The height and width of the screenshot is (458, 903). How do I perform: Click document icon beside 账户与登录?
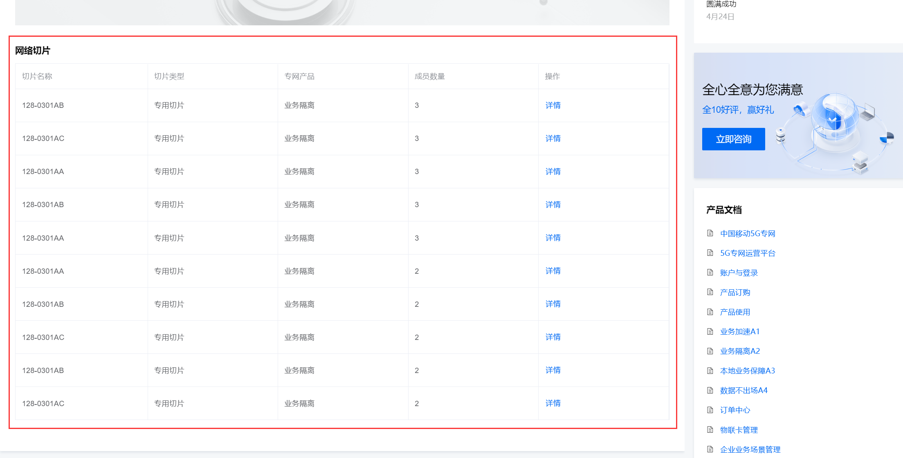(x=710, y=273)
